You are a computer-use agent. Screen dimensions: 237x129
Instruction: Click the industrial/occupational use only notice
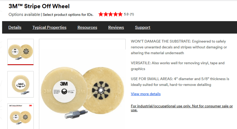(182, 108)
